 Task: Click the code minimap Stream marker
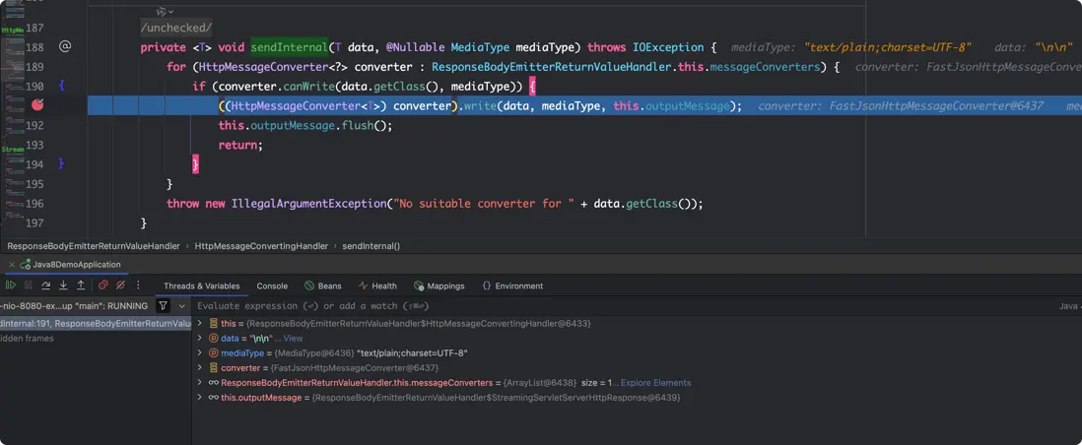pyautogui.click(x=13, y=149)
